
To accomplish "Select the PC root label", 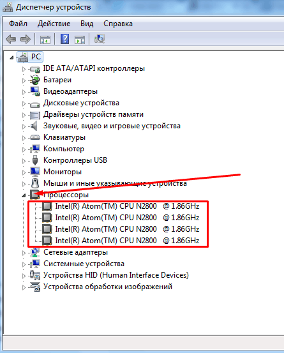I will [36, 57].
